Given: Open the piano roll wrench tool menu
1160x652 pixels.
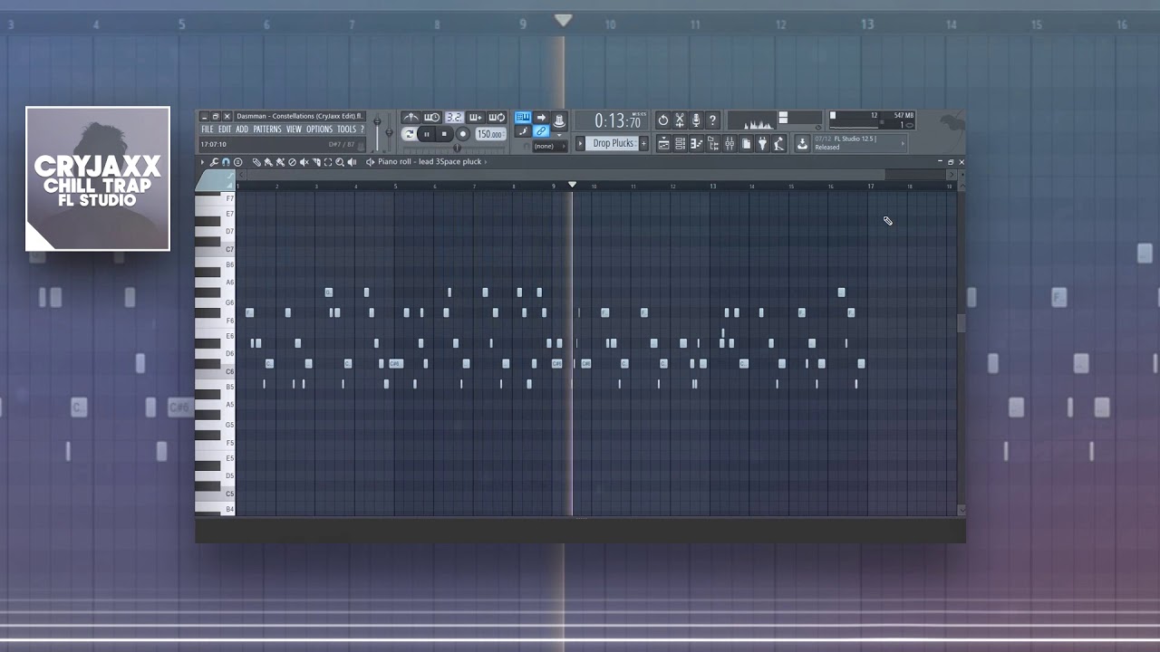Looking at the screenshot, I should coord(214,162).
